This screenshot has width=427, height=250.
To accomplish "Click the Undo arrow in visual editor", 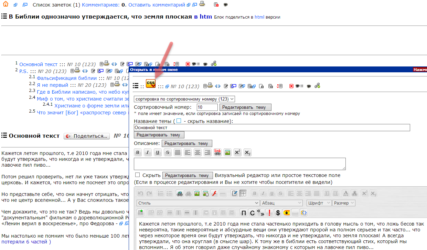I will tap(140, 194).
